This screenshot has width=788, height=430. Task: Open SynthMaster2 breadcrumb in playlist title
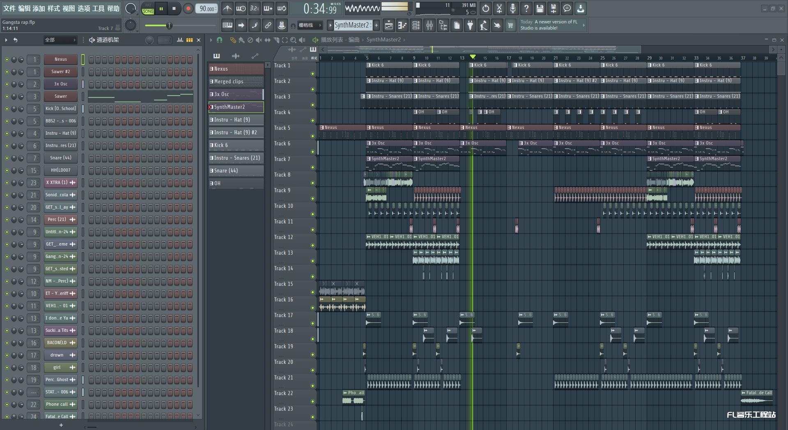[x=384, y=40]
